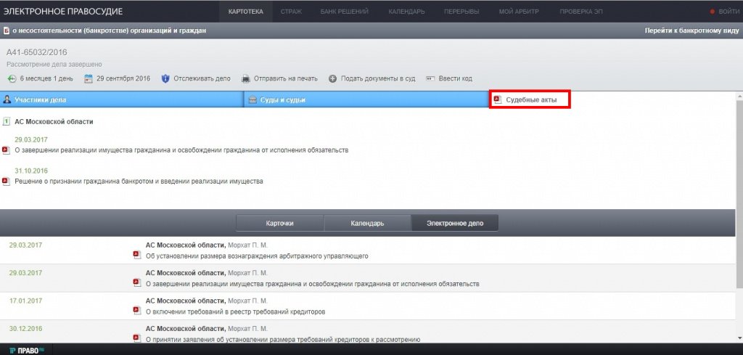Screen dimensions: 743x355
Task: Click the plus icon for Подать документы в суд
Action: tap(333, 78)
